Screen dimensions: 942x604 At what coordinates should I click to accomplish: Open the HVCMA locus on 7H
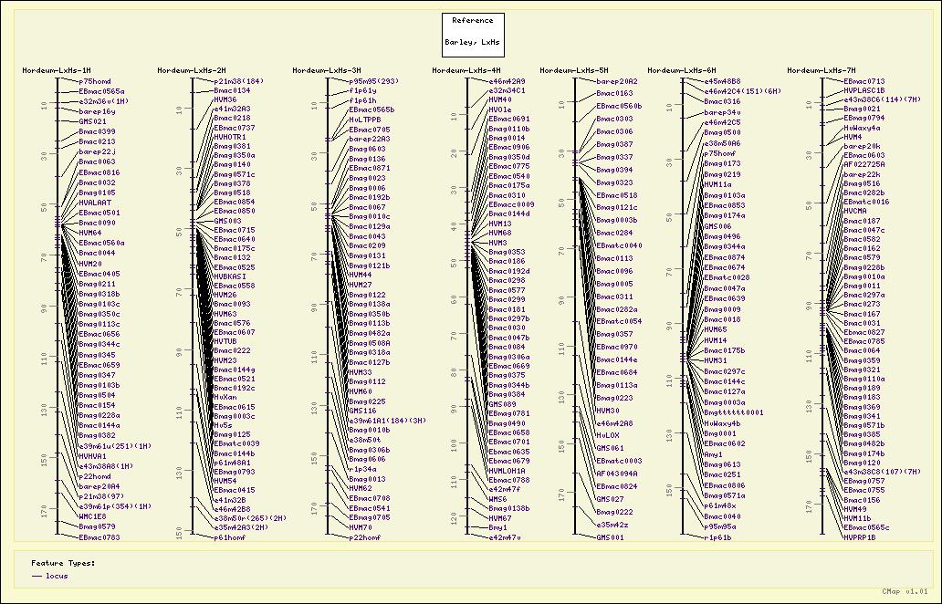click(x=855, y=211)
